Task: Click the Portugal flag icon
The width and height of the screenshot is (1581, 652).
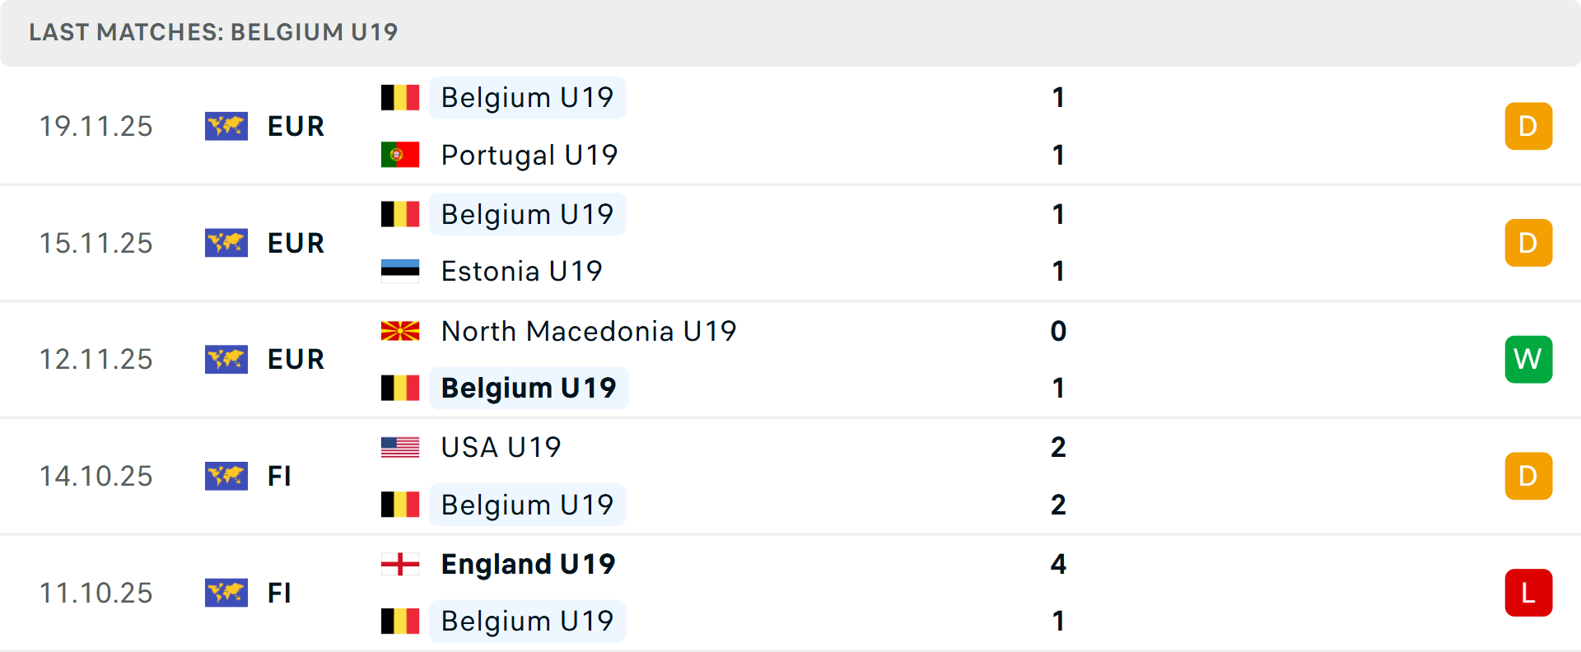Action: tap(400, 155)
